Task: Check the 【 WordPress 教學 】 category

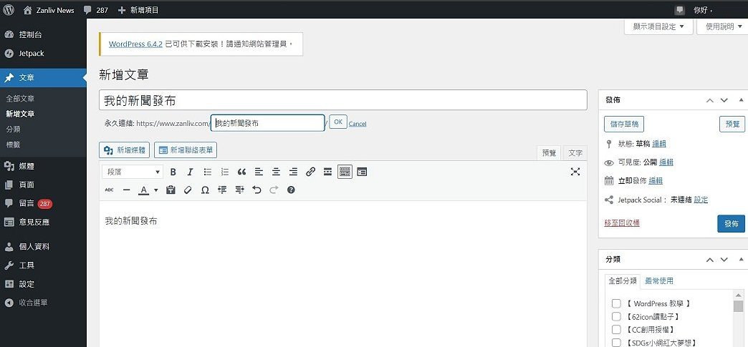Action: click(x=616, y=303)
